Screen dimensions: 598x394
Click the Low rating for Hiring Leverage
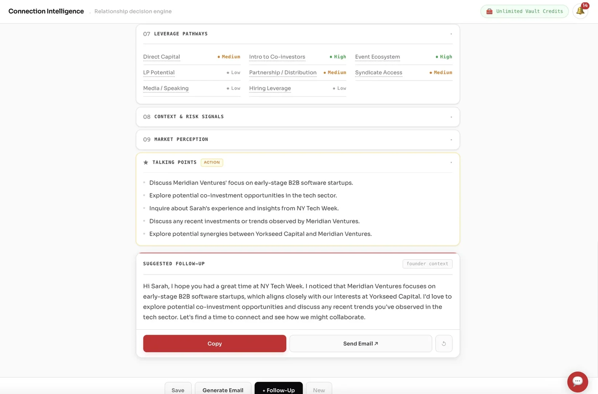coord(339,88)
